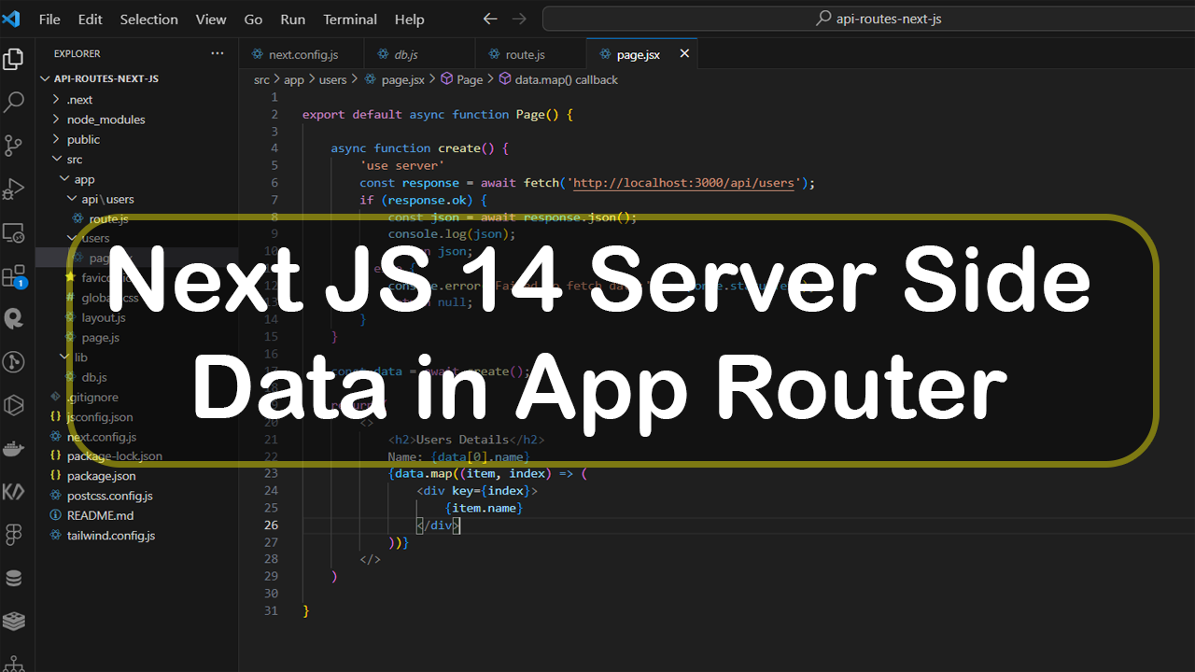Open the Docker whale icon in activity bar
This screenshot has width=1195, height=672.
pos(14,449)
